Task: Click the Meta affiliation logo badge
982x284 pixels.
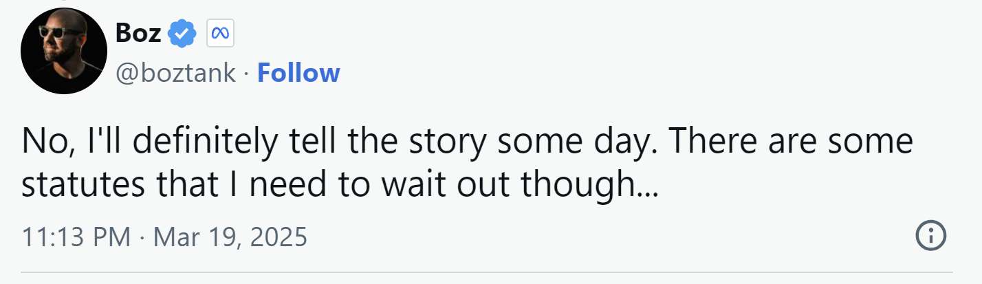Action: click(x=221, y=33)
